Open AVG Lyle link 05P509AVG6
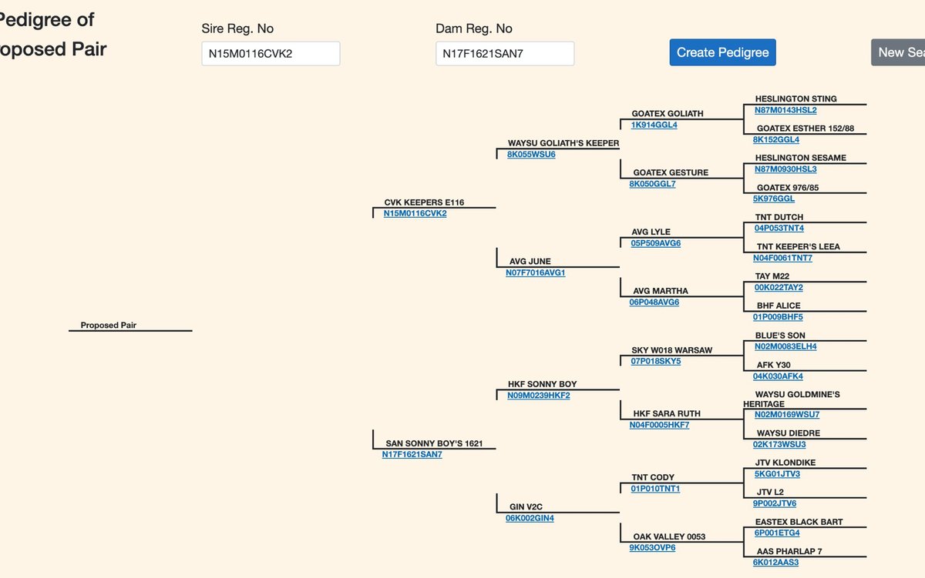The height and width of the screenshot is (578, 925). click(x=655, y=243)
